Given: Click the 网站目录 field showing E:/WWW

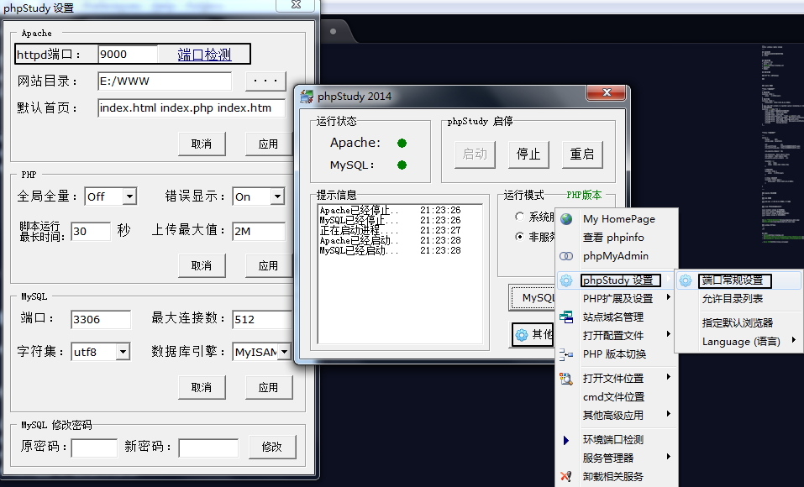Looking at the screenshot, I should pyautogui.click(x=165, y=81).
